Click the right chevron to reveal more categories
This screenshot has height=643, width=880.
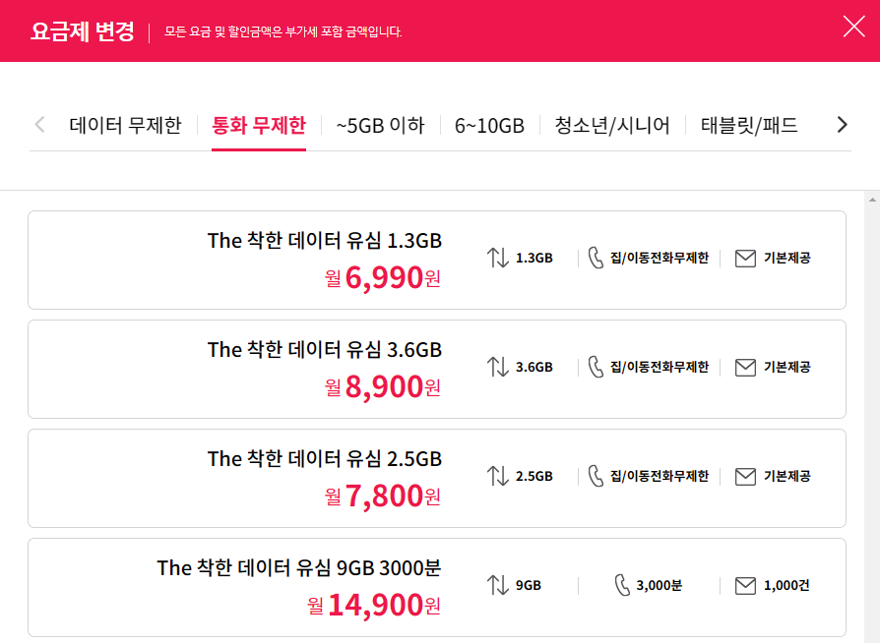pyautogui.click(x=842, y=125)
